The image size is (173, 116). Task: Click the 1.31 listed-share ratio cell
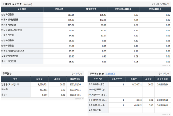point(136,20)
